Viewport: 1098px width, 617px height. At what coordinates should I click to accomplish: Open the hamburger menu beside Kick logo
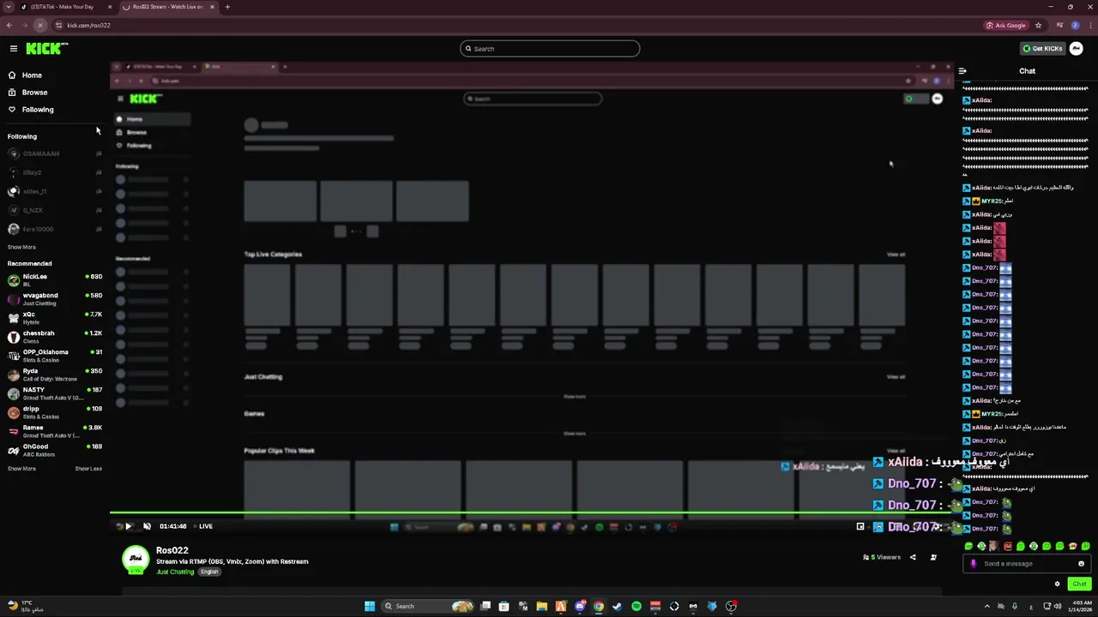[x=14, y=49]
